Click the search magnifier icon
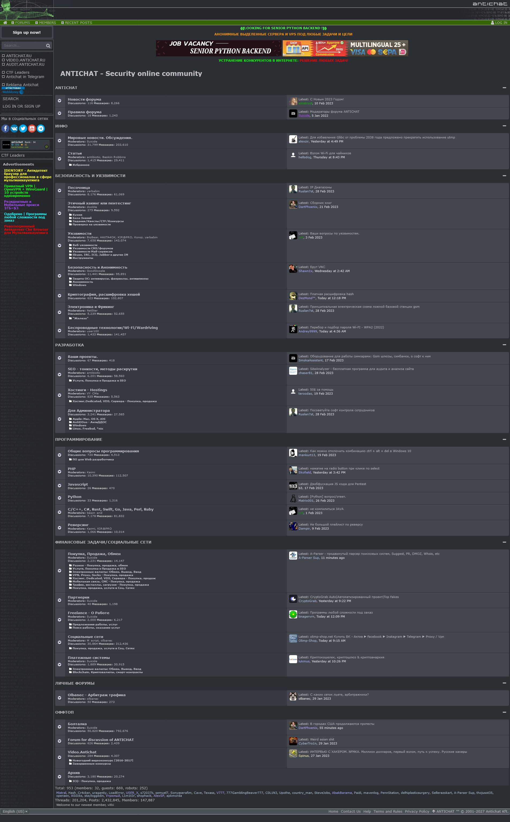Image resolution: width=510 pixels, height=822 pixels. (48, 46)
